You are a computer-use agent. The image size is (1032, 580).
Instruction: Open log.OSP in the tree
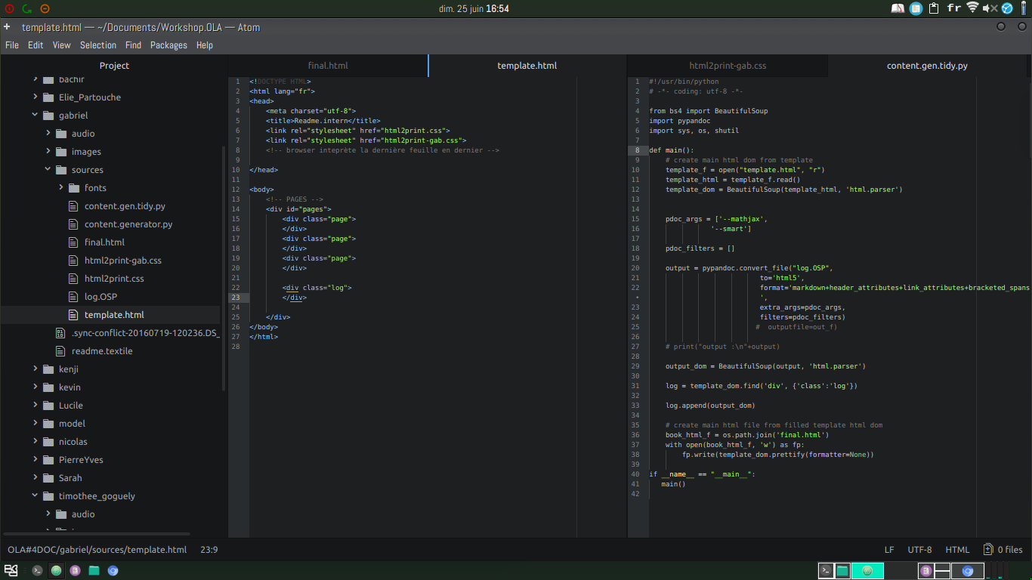100,297
